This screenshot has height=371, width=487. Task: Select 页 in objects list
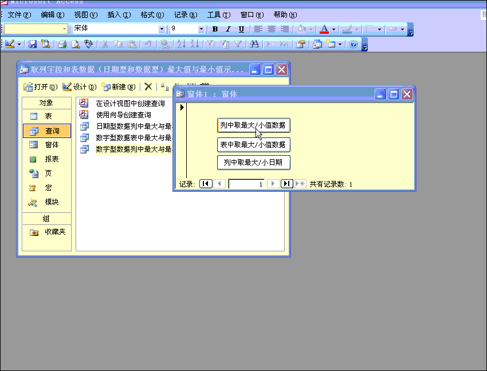tap(47, 173)
